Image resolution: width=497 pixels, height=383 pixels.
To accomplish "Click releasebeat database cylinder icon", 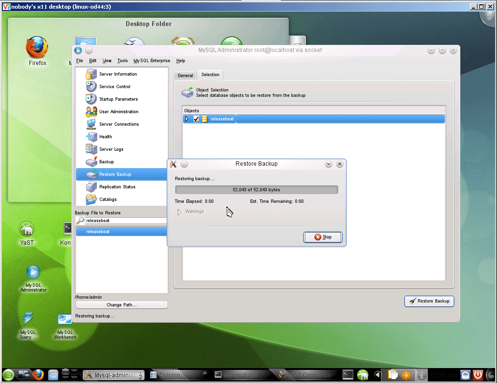I will click(205, 119).
